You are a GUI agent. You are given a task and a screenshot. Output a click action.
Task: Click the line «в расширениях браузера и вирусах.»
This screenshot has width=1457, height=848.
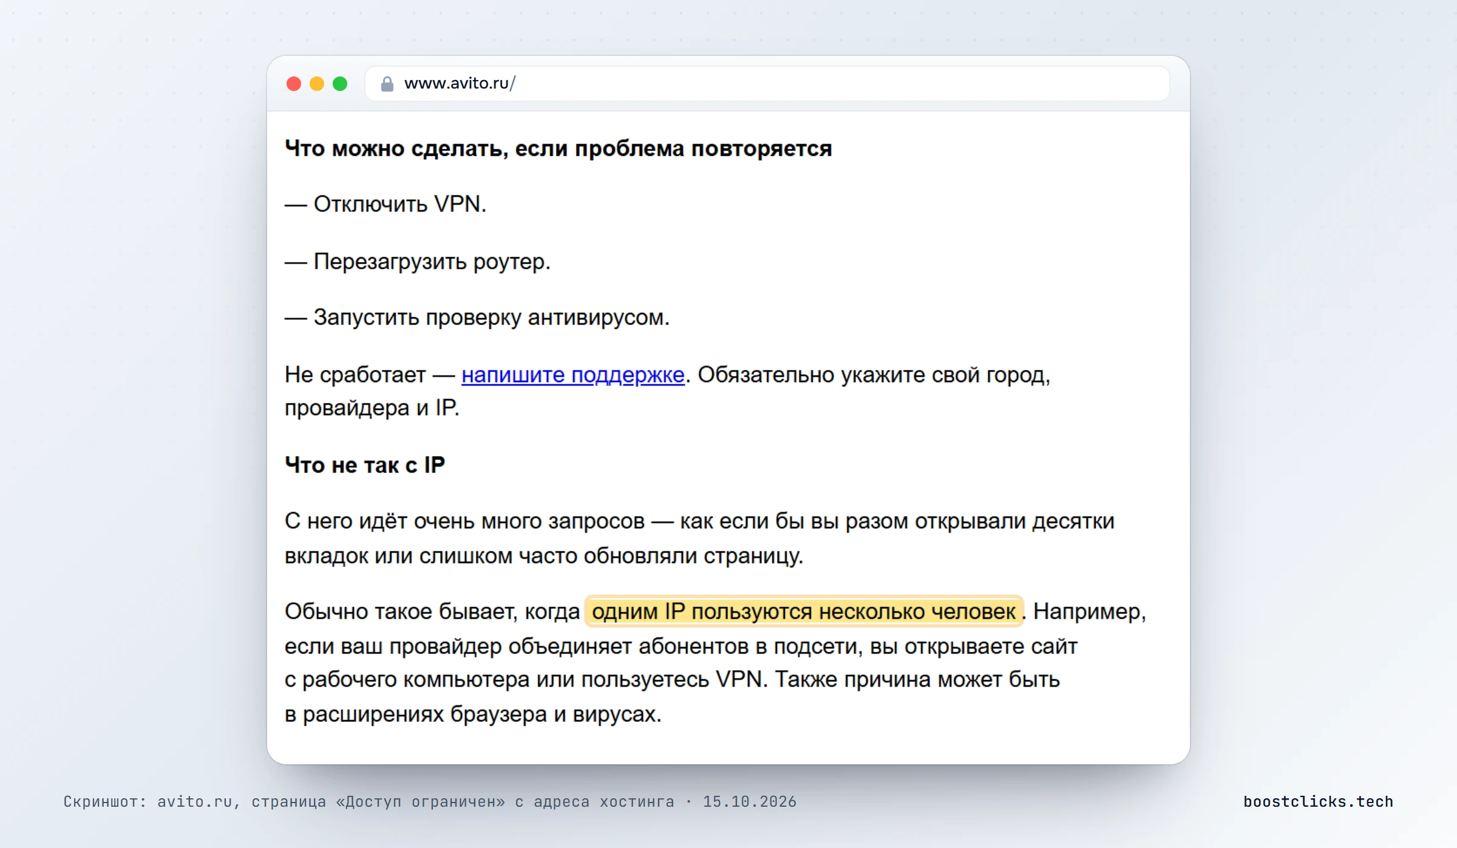[x=473, y=715]
